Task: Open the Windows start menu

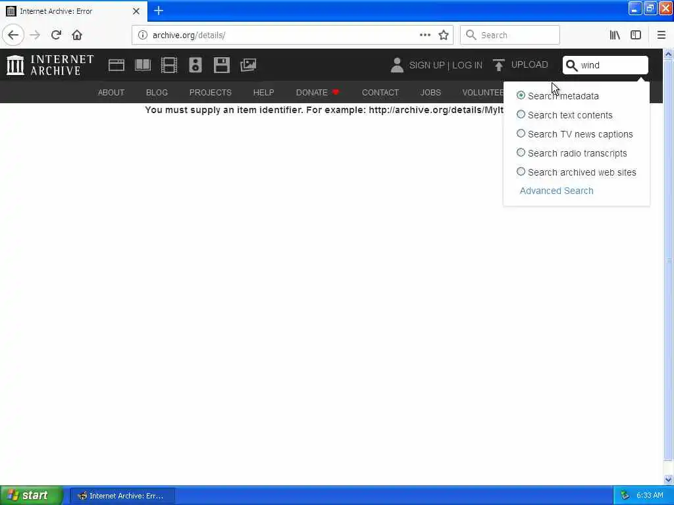Action: (x=32, y=496)
